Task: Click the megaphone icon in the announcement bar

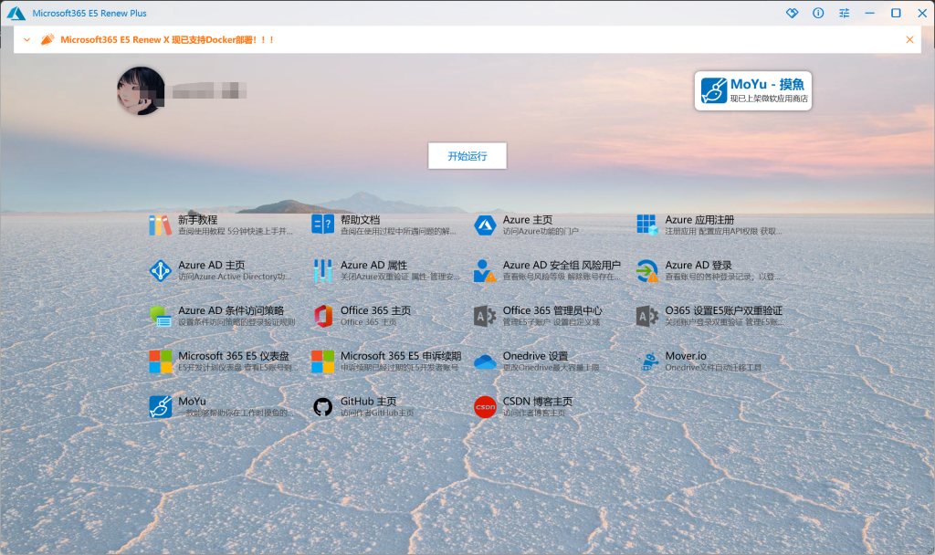Action: click(x=47, y=39)
